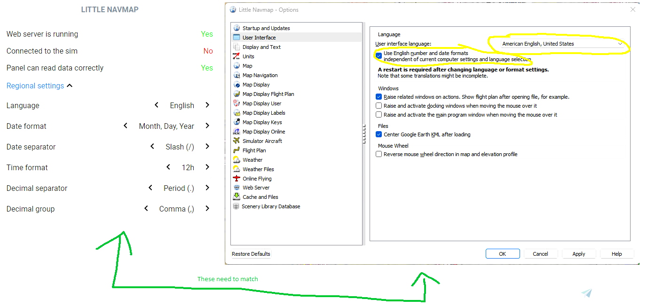Click the LITTLE NAVMAP panel heading
The width and height of the screenshot is (655, 307).
coord(110,9)
